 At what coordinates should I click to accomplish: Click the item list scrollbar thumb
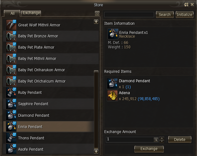click(96, 110)
